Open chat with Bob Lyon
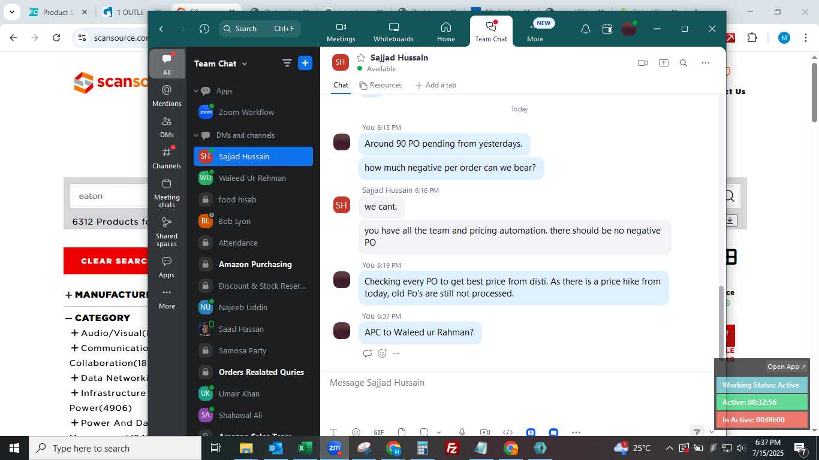The image size is (819, 460). (x=253, y=221)
